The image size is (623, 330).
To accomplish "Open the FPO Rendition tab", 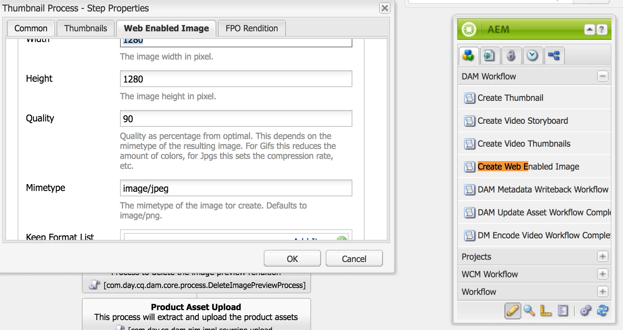I will click(251, 29).
